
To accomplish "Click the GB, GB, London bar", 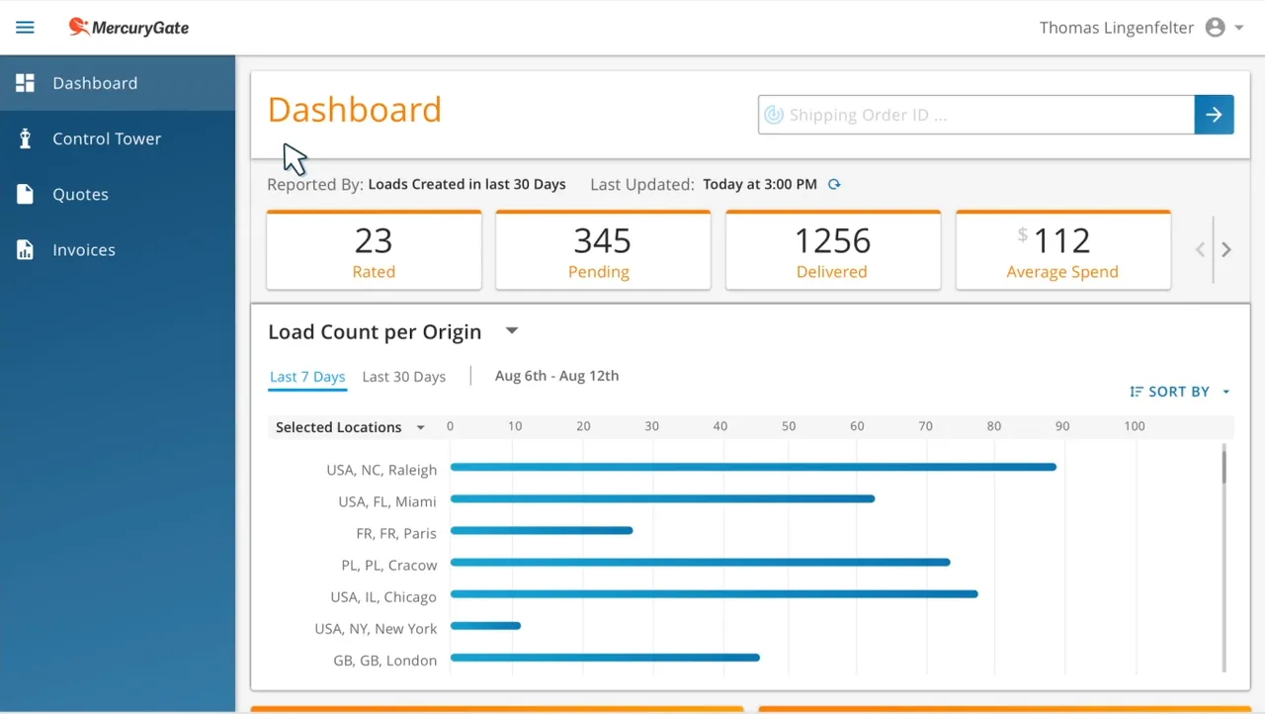I will 605,657.
